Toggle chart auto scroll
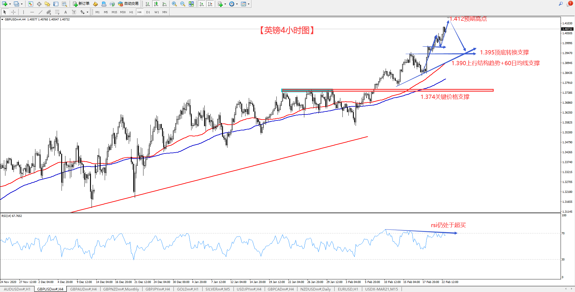 coord(202,4)
